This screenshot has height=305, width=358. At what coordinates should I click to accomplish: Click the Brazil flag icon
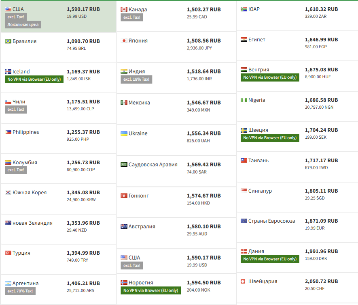click(8, 41)
